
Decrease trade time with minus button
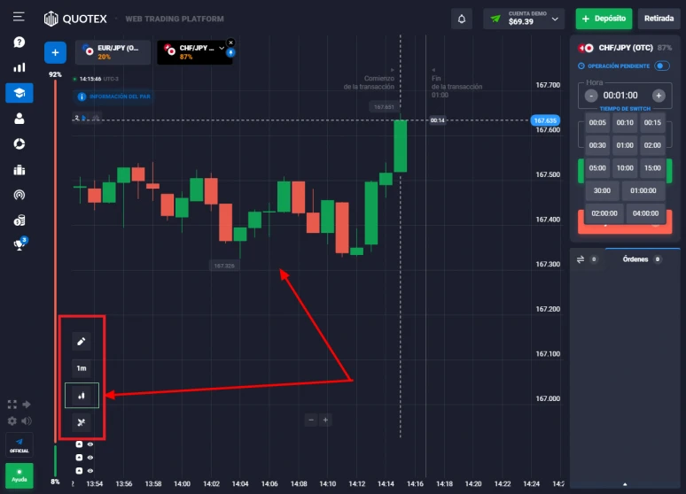pyautogui.click(x=591, y=96)
